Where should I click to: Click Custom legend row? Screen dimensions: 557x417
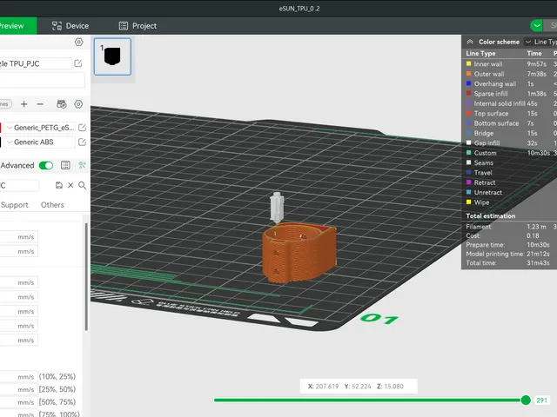coord(511,153)
